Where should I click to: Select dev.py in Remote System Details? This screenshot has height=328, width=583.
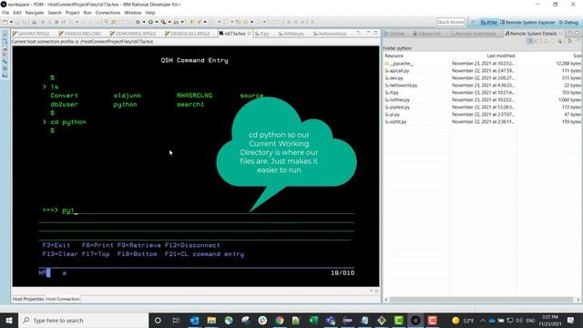point(482,78)
